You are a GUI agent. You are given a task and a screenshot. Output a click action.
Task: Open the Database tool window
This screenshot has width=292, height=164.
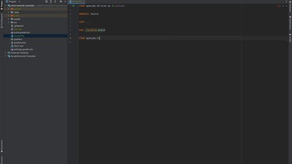pos(290,7)
